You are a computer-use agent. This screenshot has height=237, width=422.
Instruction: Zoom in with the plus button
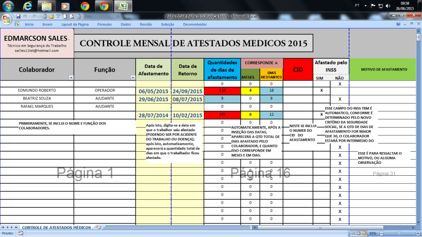[x=418, y=233]
